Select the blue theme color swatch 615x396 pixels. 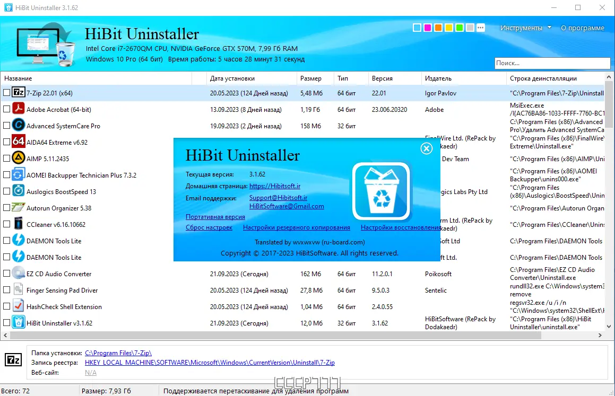417,28
